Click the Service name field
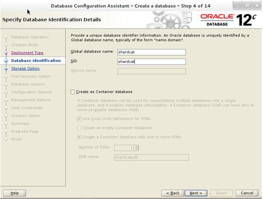Image resolution: width=263 pixels, height=199 pixels. pos(152,71)
